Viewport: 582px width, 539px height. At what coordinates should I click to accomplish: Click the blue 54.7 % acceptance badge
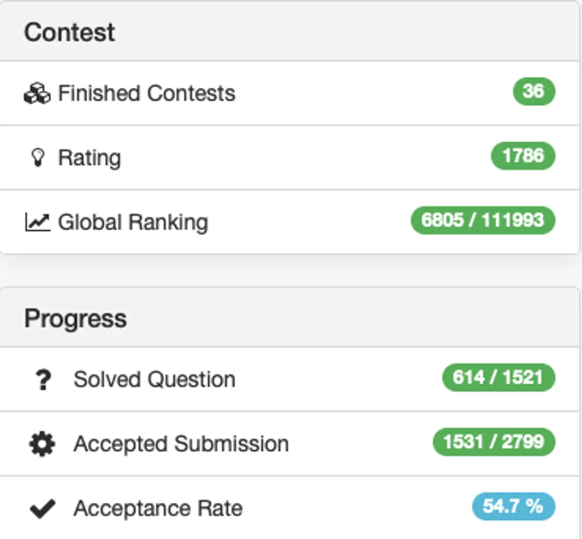pyautogui.click(x=514, y=506)
